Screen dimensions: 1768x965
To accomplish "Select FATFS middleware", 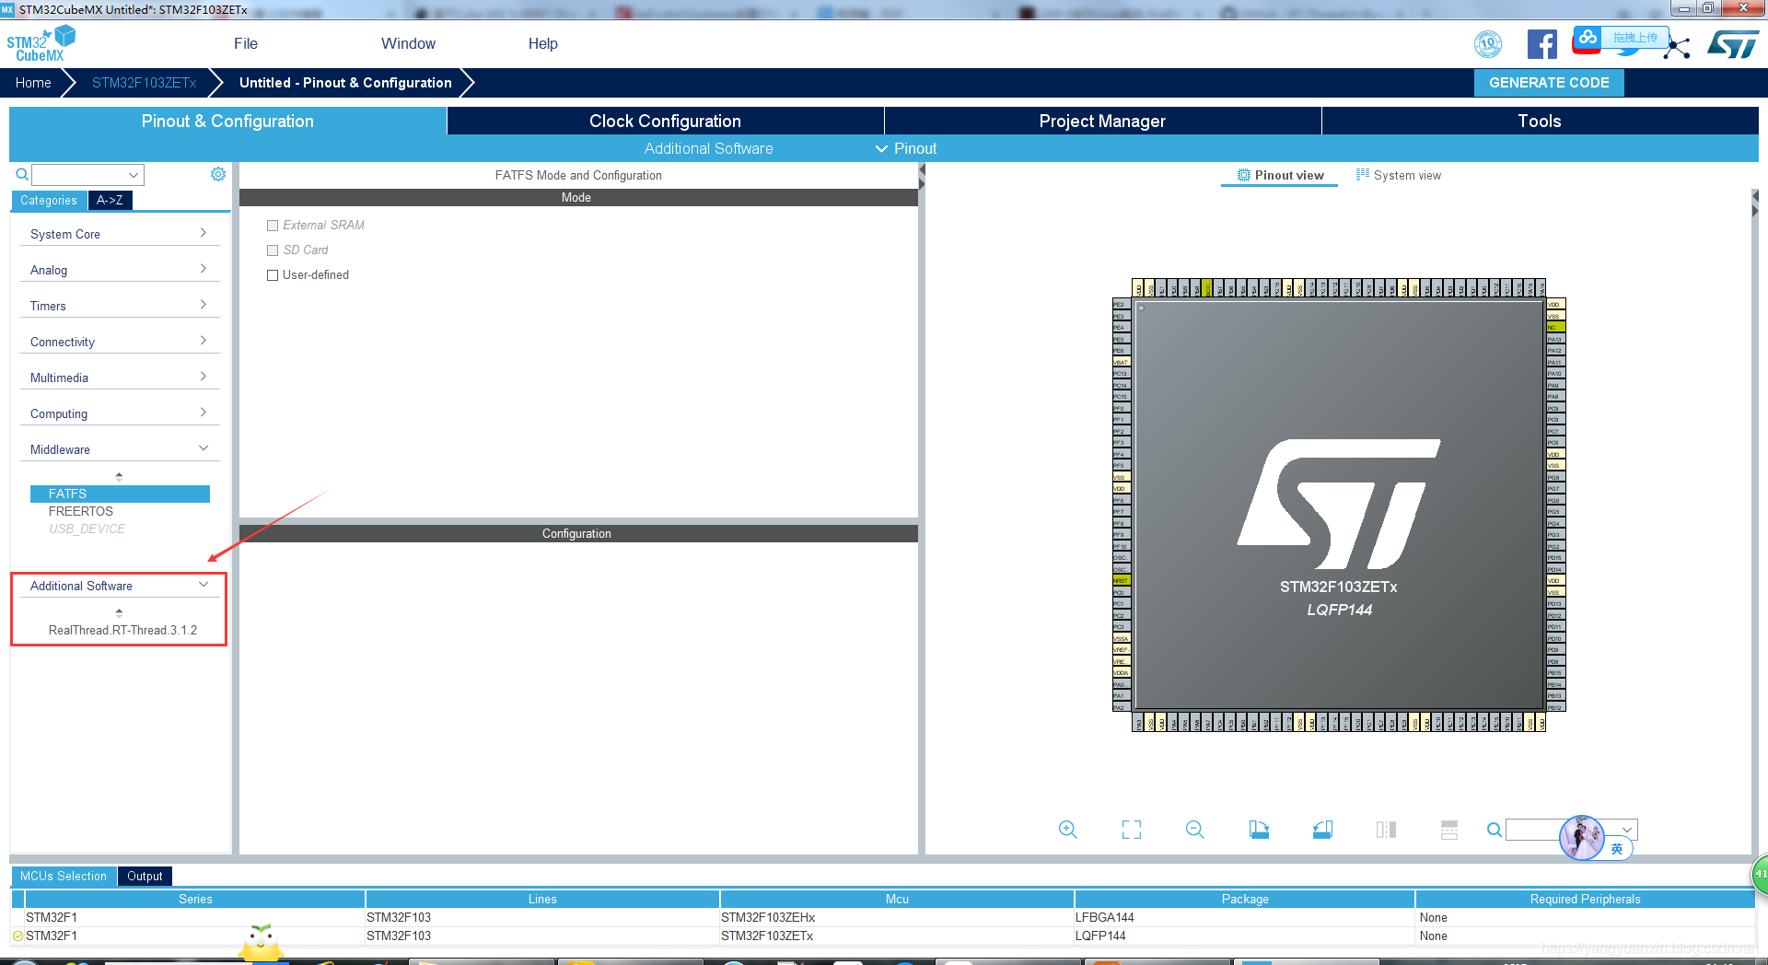I will [120, 494].
